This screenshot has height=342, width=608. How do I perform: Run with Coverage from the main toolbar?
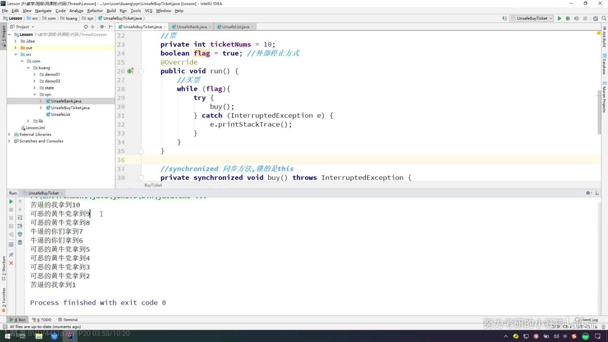point(577,18)
